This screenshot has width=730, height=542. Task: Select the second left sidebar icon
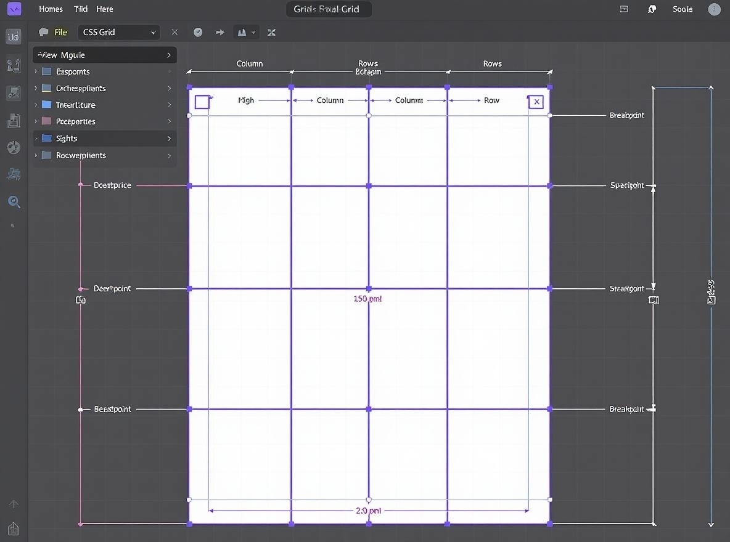click(x=14, y=65)
